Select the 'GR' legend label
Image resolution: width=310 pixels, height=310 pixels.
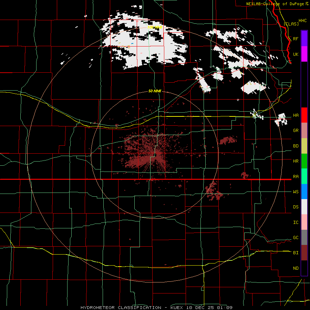click(296, 131)
